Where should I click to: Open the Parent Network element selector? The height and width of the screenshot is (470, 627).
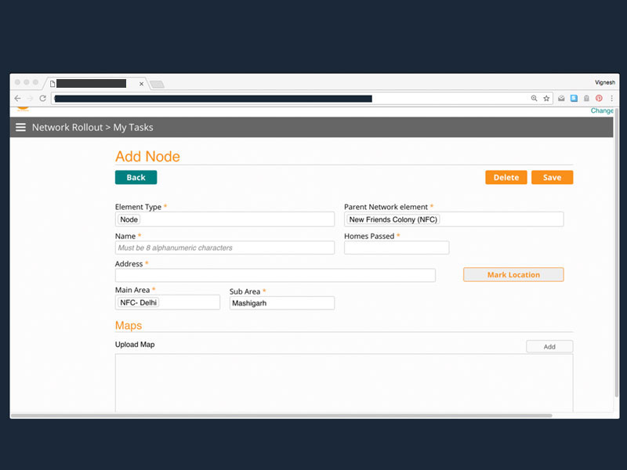[454, 220]
